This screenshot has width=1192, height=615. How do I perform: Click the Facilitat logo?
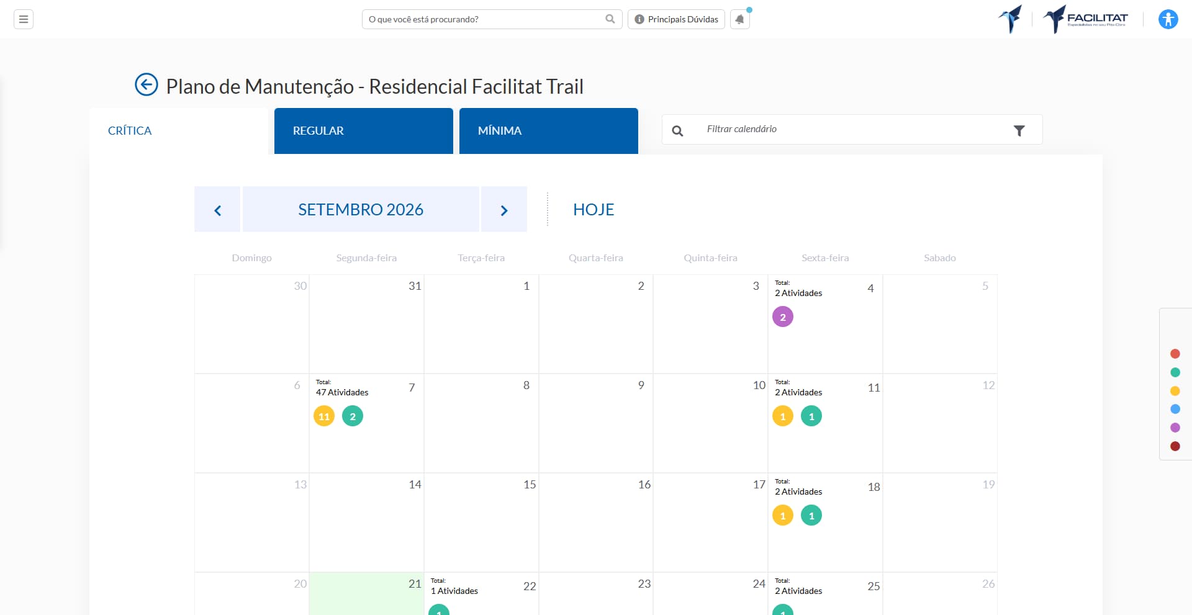coord(1085,19)
